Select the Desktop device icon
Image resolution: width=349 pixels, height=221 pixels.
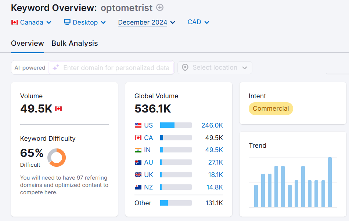coord(66,22)
